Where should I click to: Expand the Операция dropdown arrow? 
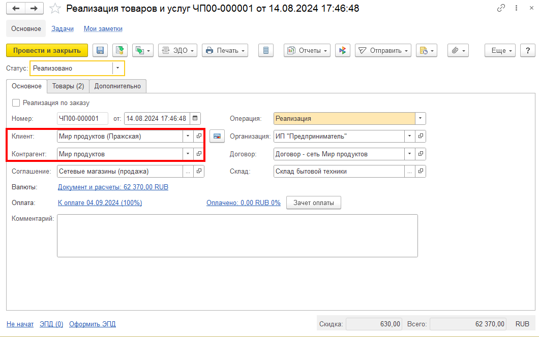(420, 118)
